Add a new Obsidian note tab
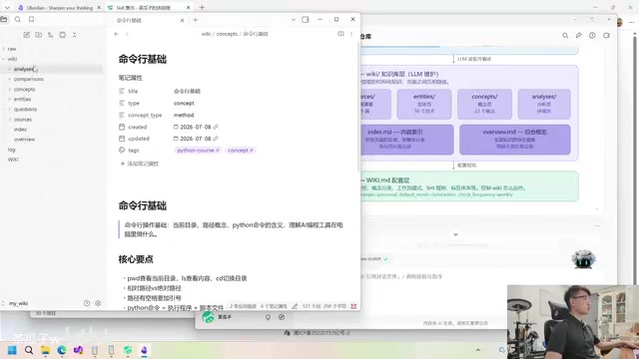 (x=196, y=20)
